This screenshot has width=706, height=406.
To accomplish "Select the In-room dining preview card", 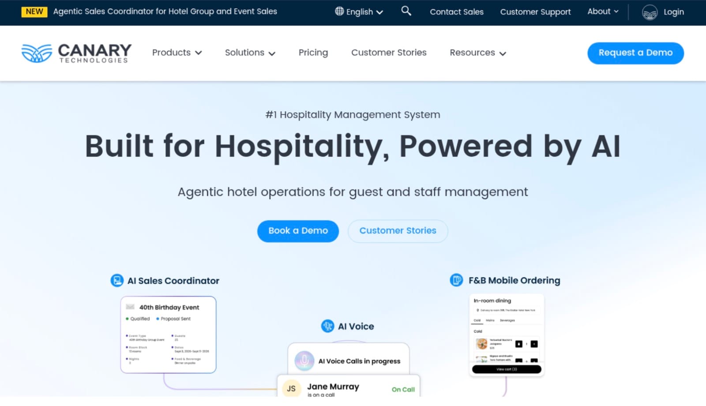I will [507, 335].
